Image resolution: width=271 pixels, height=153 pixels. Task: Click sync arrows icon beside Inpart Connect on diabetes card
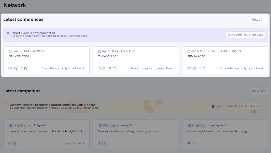click(62, 143)
